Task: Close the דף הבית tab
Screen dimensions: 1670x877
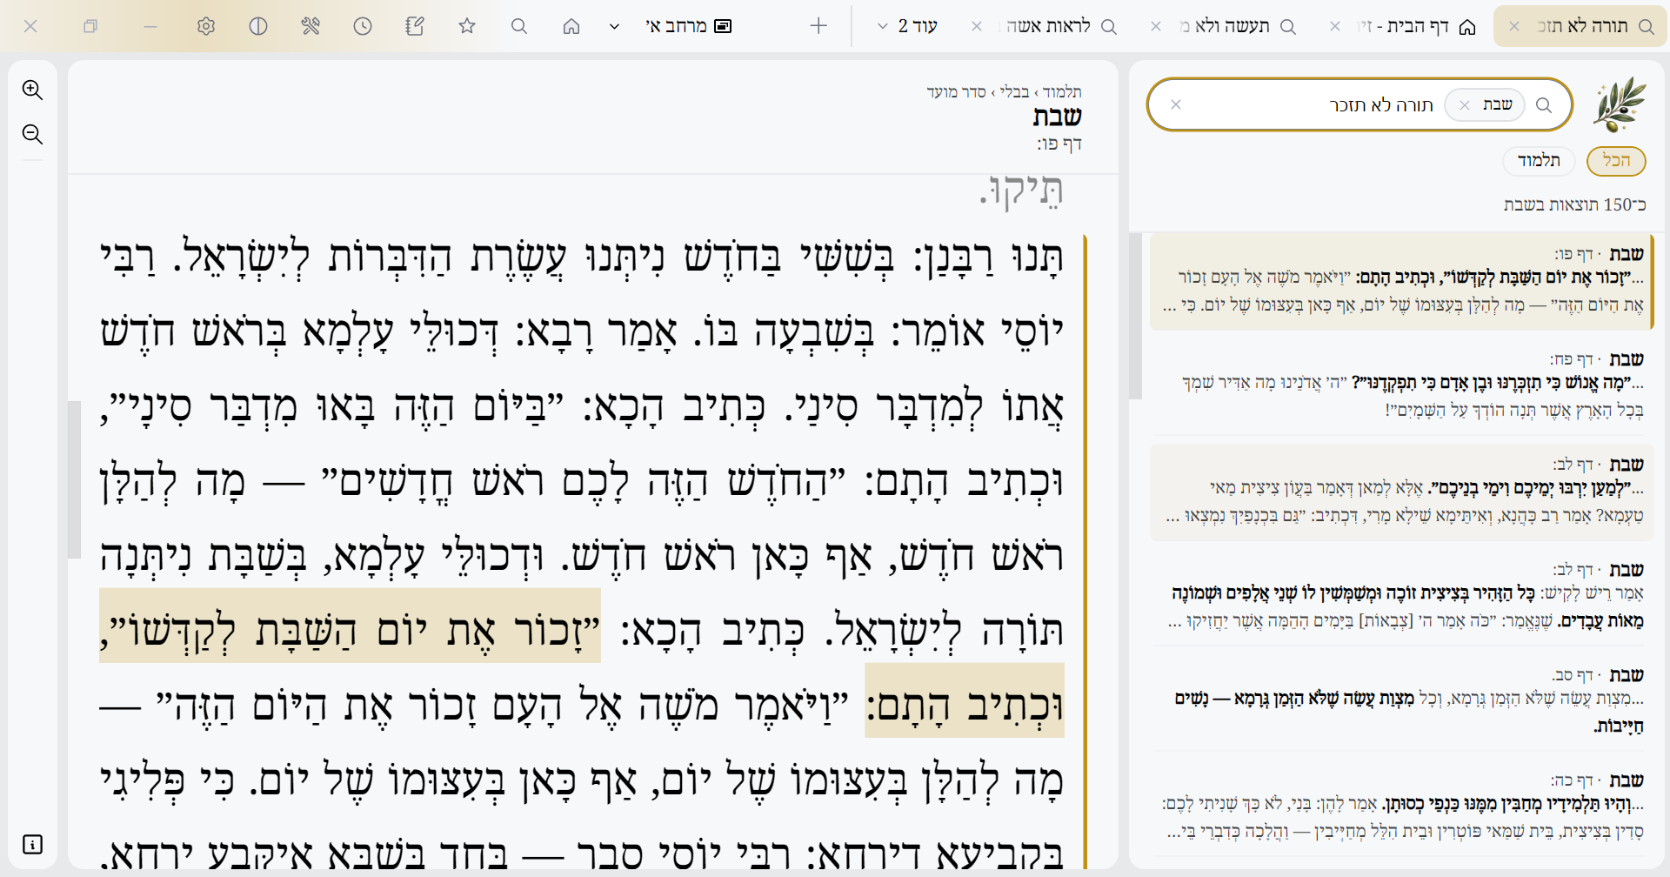Action: coord(1335,26)
